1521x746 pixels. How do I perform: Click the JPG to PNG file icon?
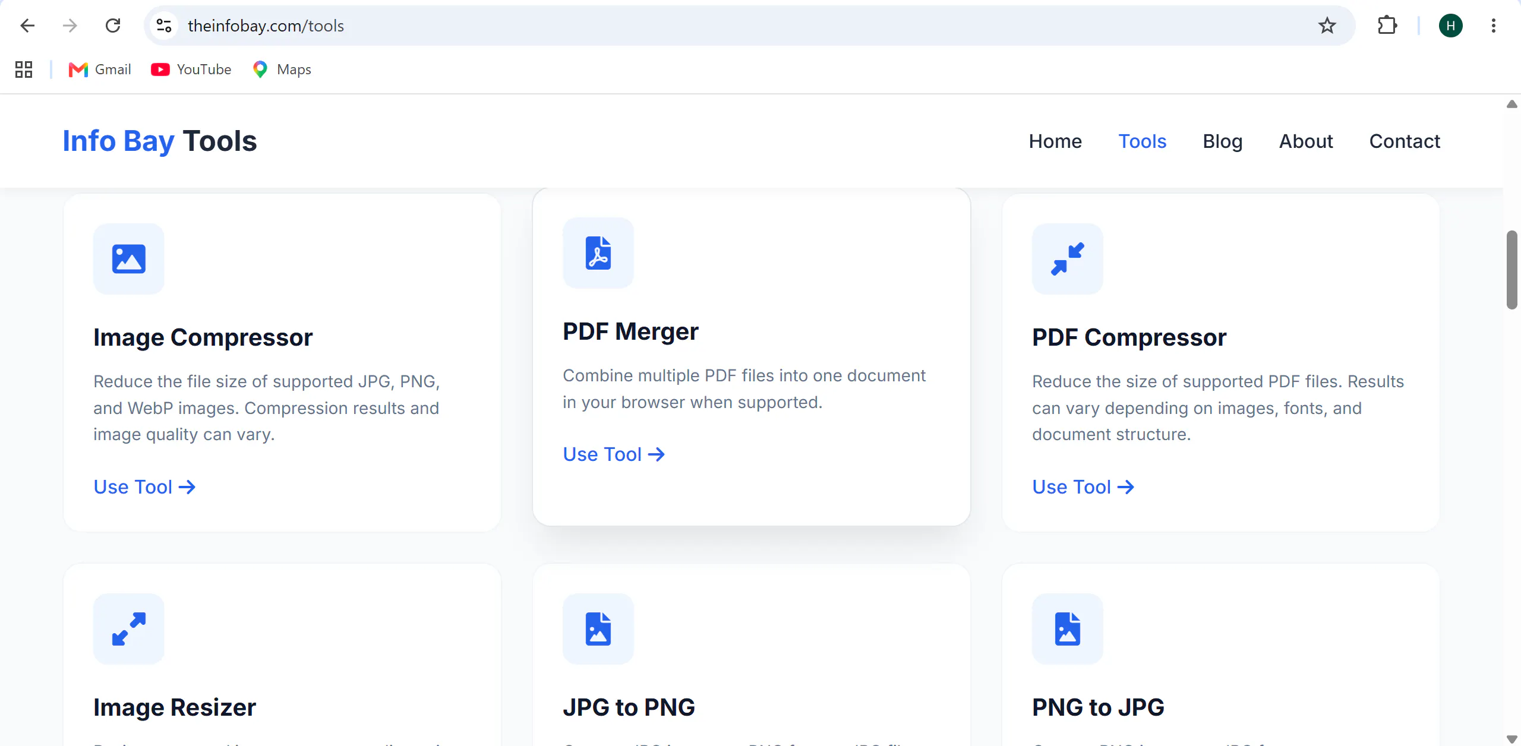click(x=598, y=629)
